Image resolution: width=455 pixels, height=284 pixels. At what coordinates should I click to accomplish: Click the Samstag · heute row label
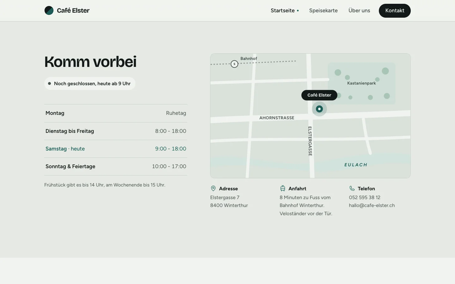pyautogui.click(x=65, y=149)
